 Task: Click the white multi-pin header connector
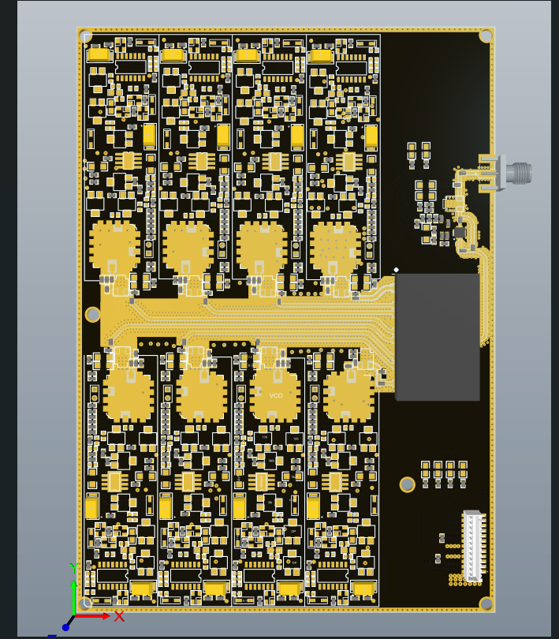[x=473, y=546]
